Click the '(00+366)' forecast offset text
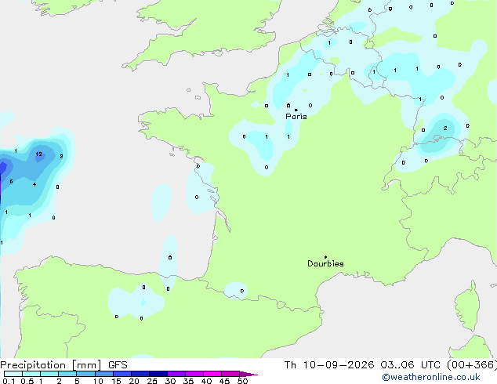Image resolution: width=497 pixels, height=384 pixels. (x=472, y=365)
